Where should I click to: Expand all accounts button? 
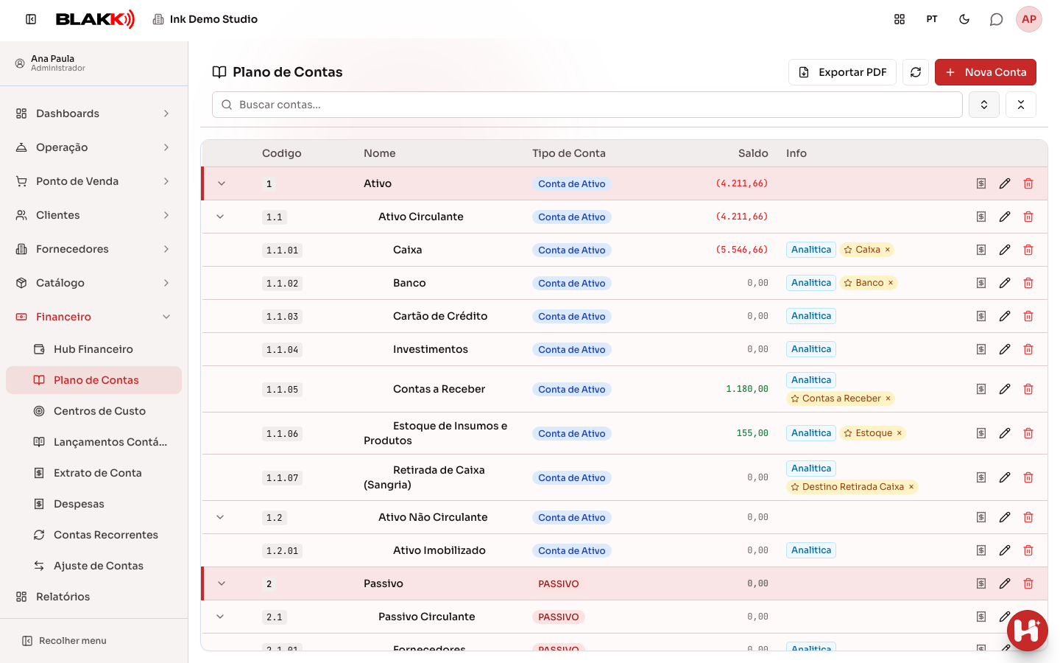coord(984,105)
